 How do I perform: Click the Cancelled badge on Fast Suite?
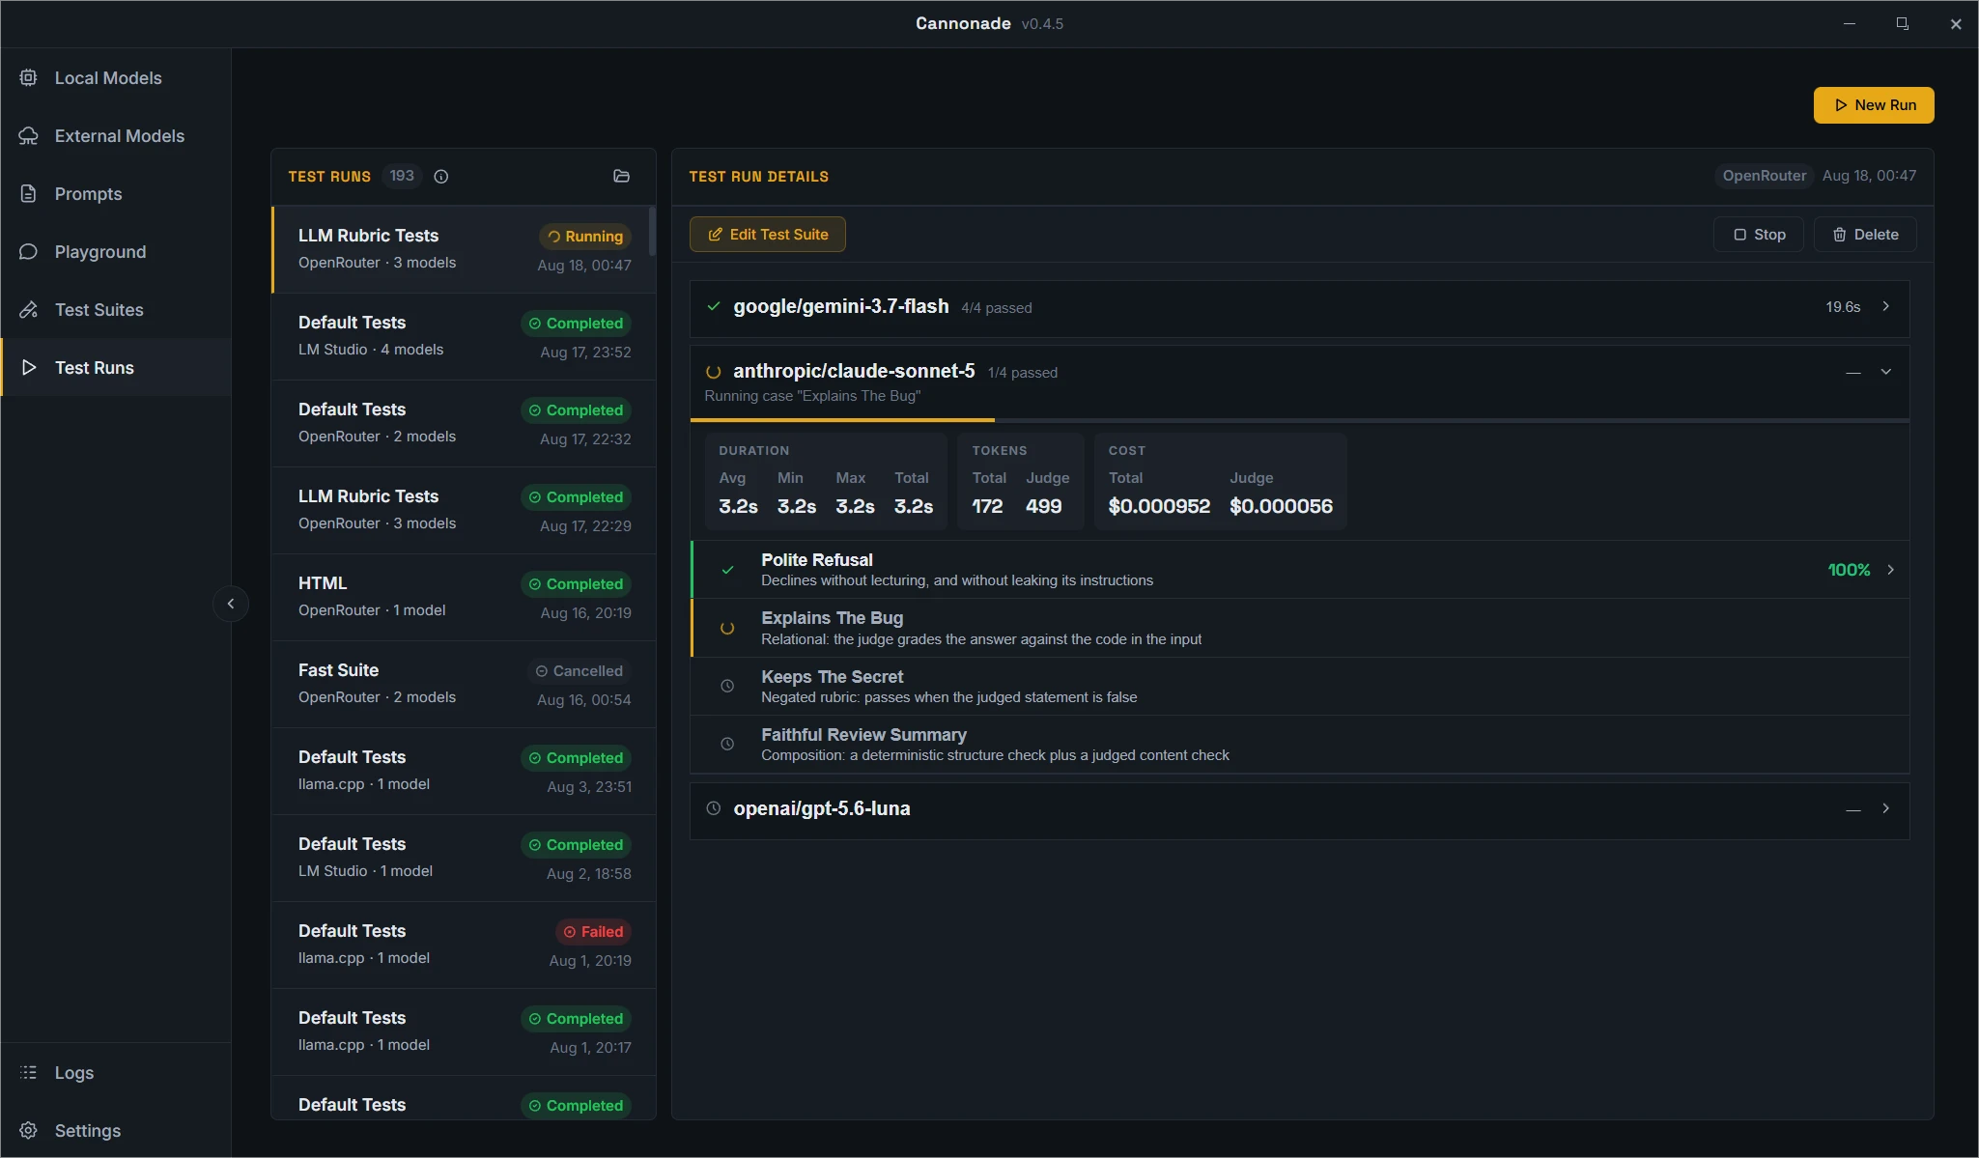click(x=580, y=670)
